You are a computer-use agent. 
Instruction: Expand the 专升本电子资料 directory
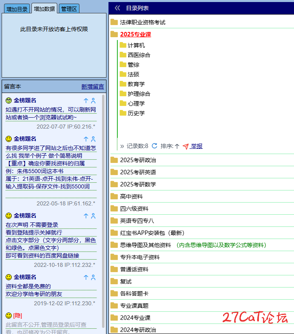[140, 257]
